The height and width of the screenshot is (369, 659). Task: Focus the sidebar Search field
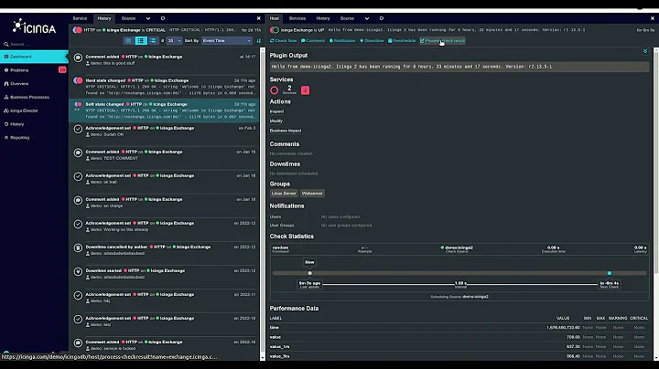coord(36,44)
